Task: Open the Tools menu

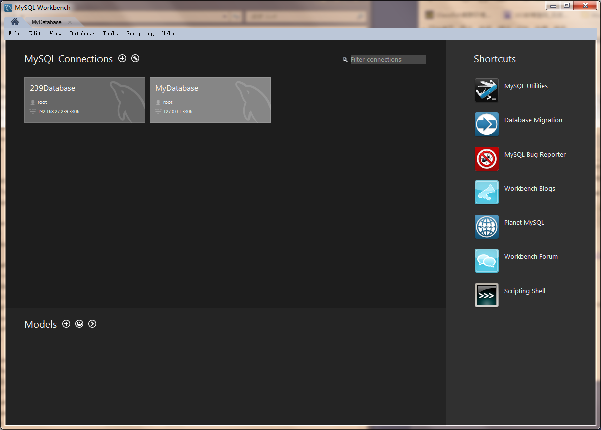Action: pos(111,33)
